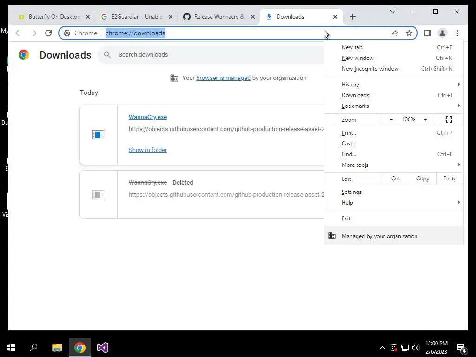
Task: Open Windows taskbar search
Action: coord(33,348)
